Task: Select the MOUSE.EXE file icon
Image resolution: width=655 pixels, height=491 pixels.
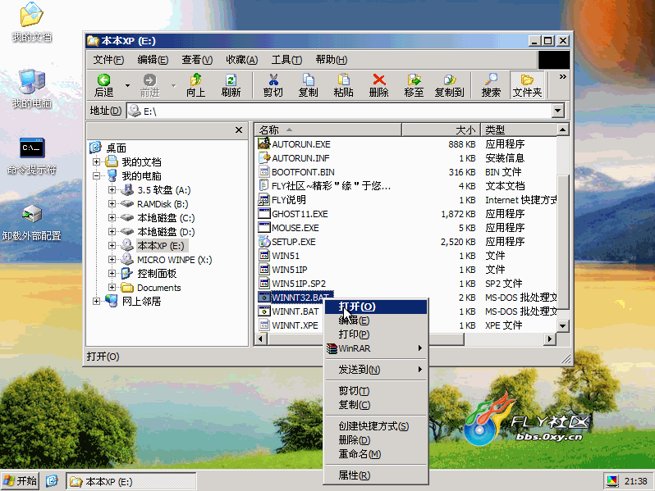Action: pos(264,228)
